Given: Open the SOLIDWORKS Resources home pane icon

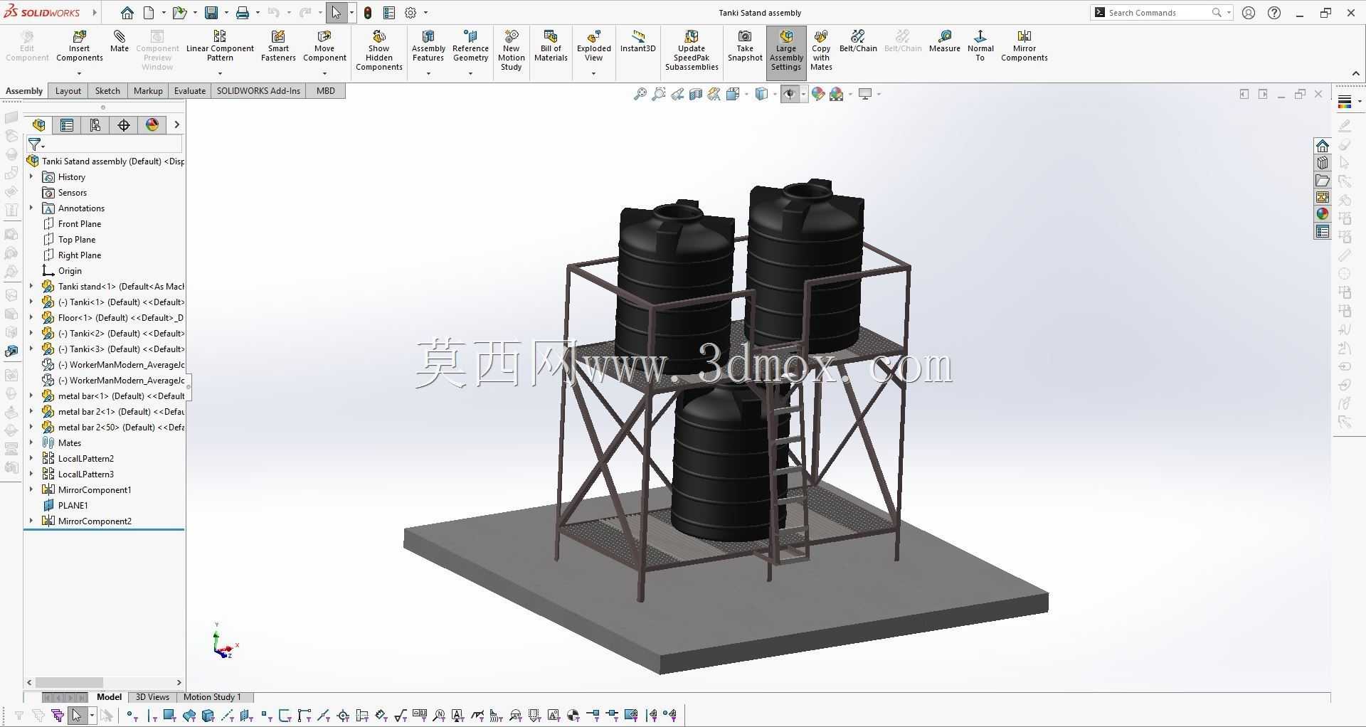Looking at the screenshot, I should point(1323,146).
